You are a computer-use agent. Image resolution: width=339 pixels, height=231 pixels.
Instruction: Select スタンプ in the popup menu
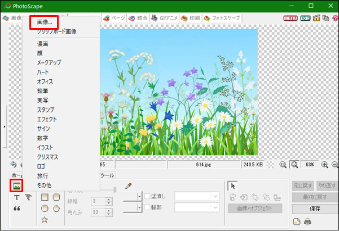point(46,110)
